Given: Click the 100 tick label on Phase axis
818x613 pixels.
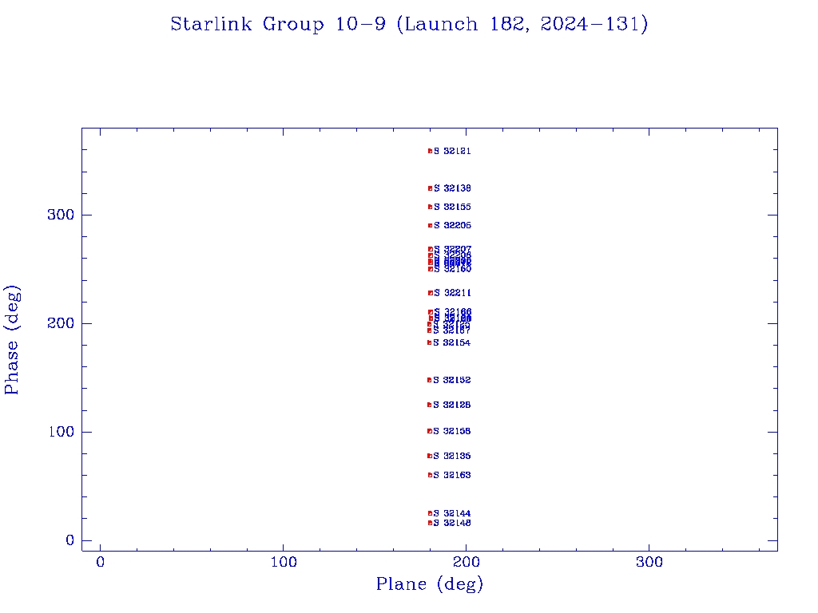Looking at the screenshot, I should pyautogui.click(x=61, y=432).
